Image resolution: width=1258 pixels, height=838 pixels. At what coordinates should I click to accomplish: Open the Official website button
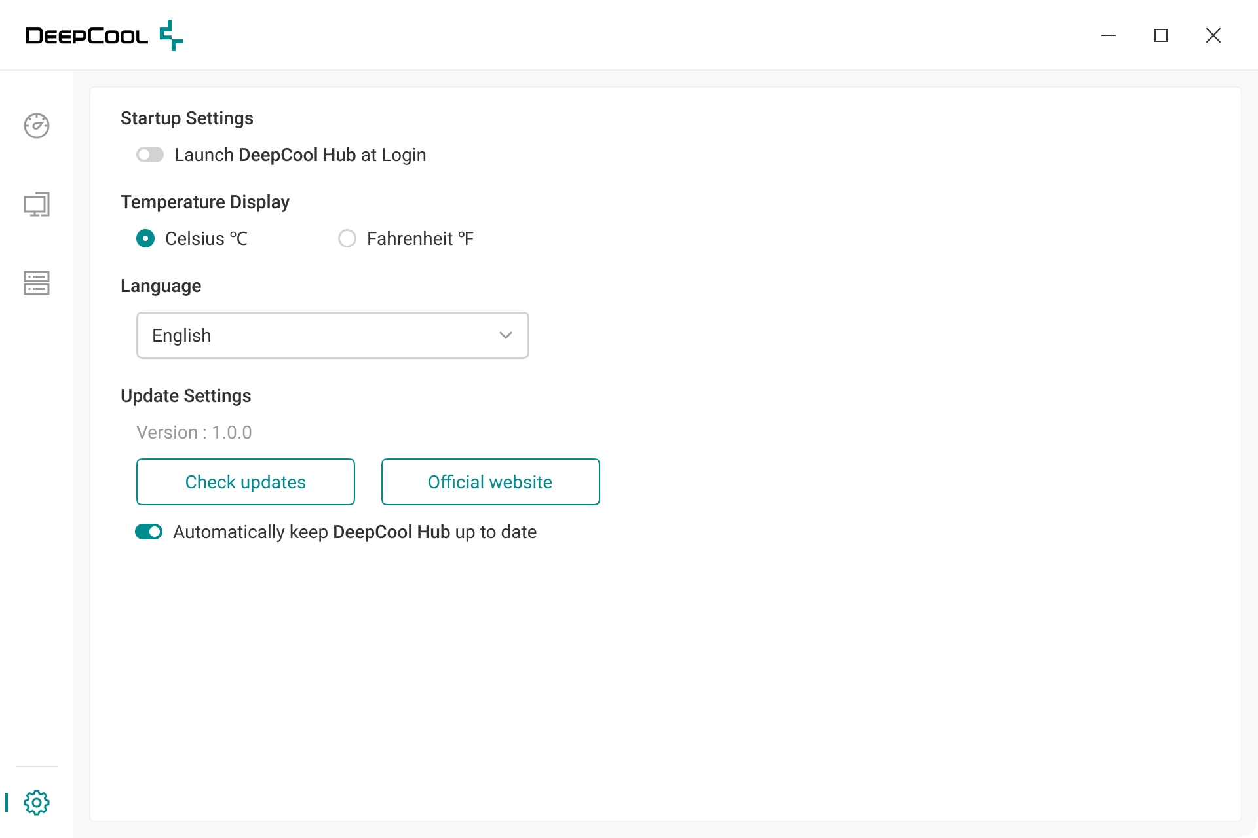pyautogui.click(x=490, y=482)
